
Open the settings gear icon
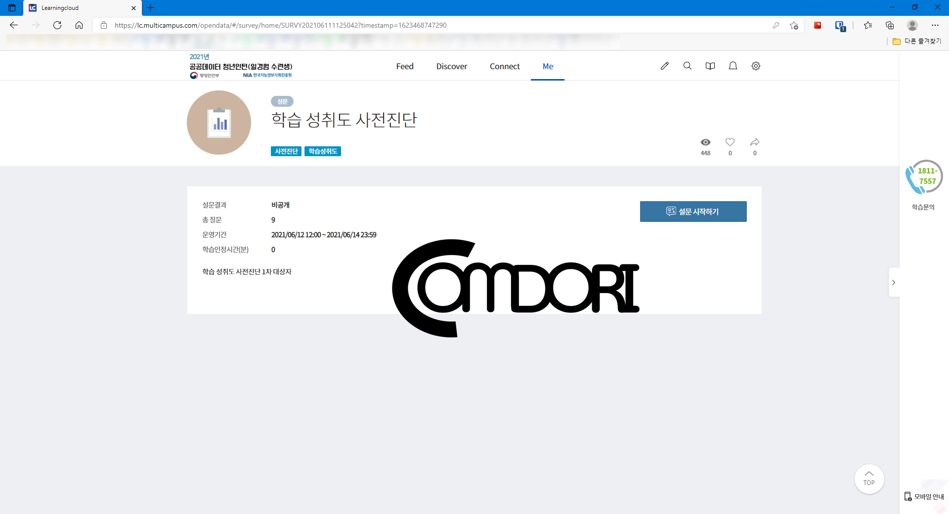[756, 66]
